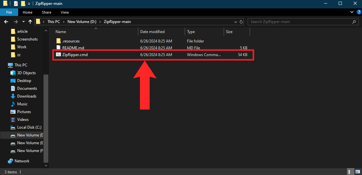
Task: Open Customize Quick Access Toolbar dropdown
Action: (x=29, y=4)
